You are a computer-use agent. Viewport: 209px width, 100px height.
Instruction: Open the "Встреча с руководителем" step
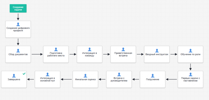119,79
